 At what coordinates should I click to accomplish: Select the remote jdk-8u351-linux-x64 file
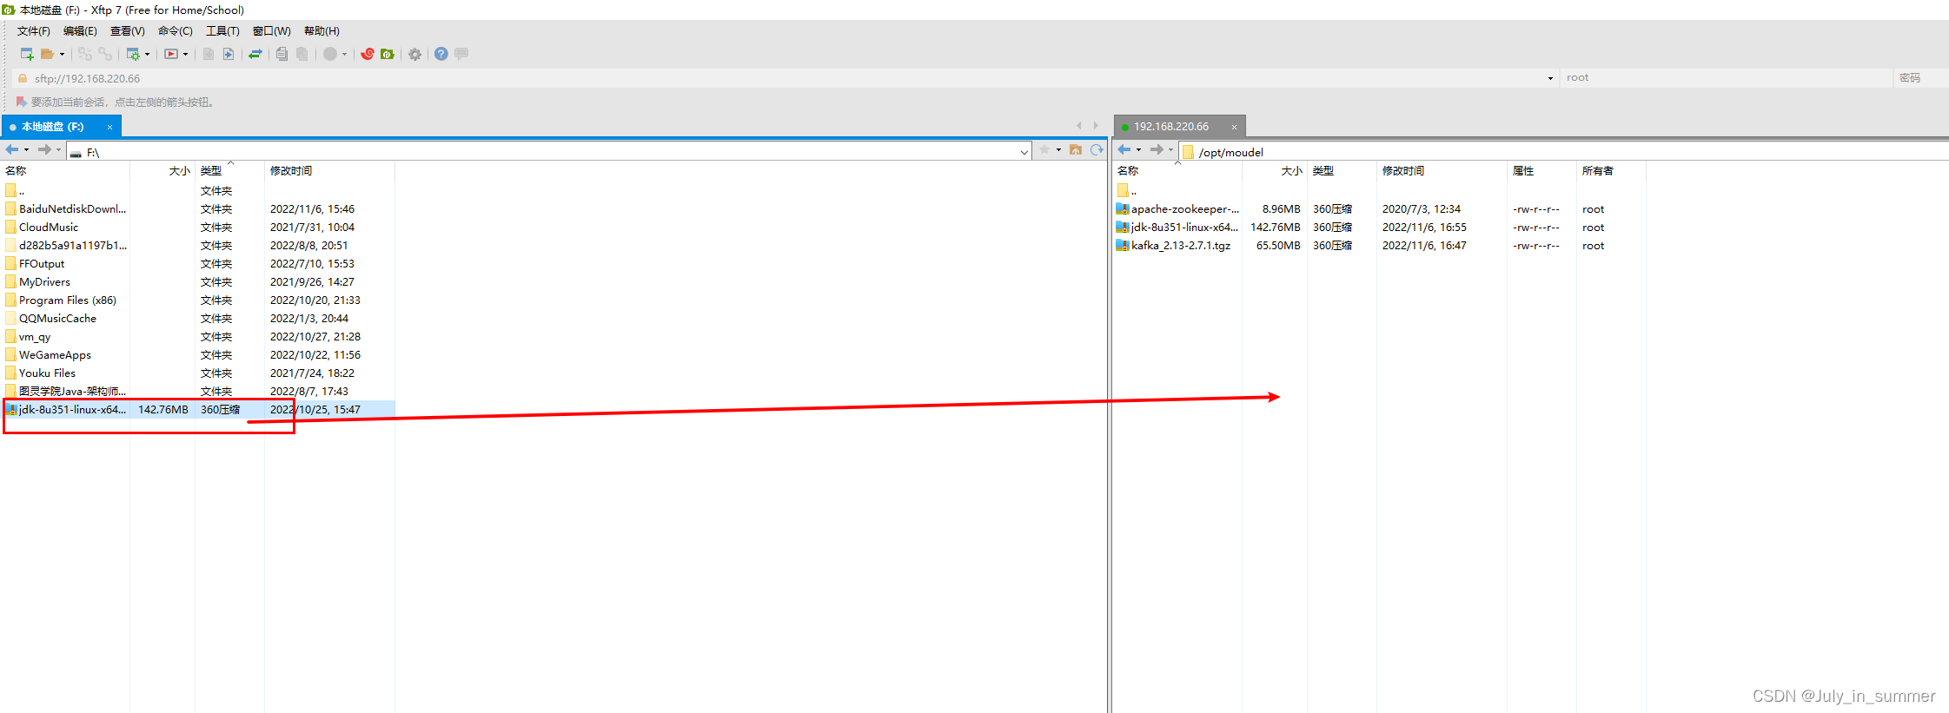point(1177,228)
